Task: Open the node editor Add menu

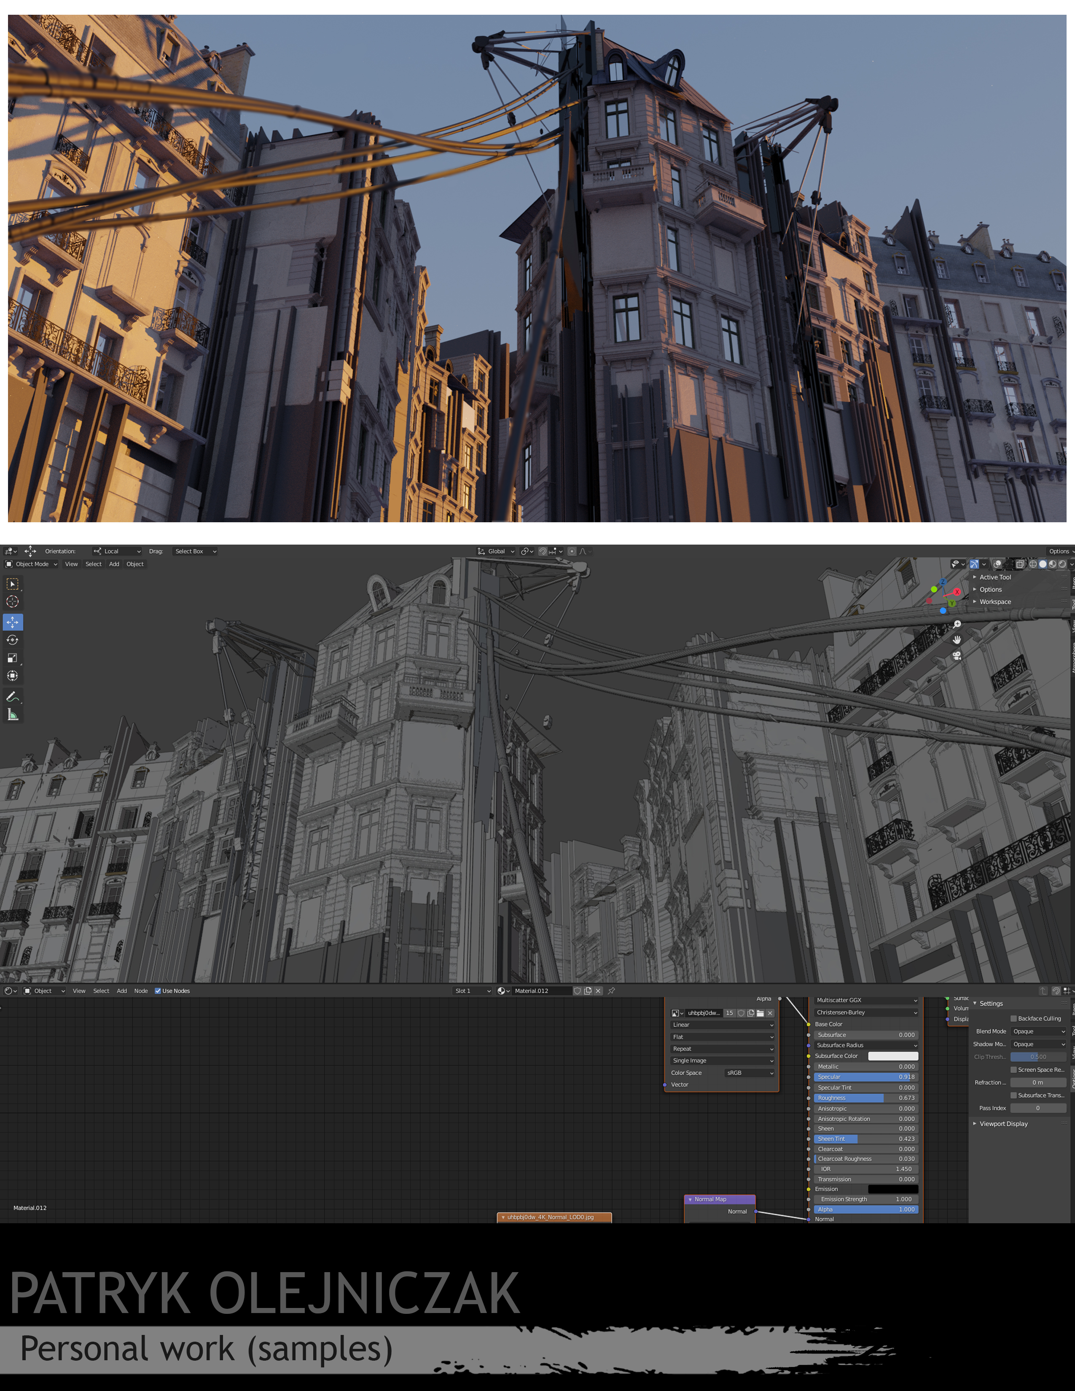Action: (x=122, y=991)
